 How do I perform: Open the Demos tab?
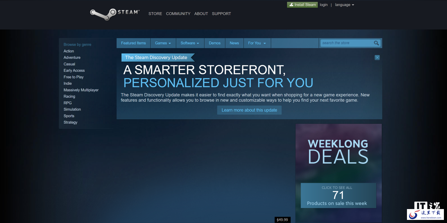click(215, 43)
